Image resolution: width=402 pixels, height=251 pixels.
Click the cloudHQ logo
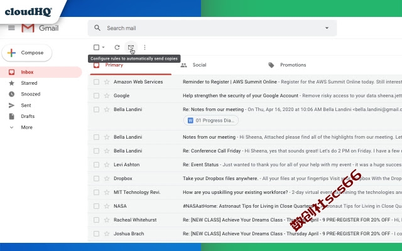[28, 11]
